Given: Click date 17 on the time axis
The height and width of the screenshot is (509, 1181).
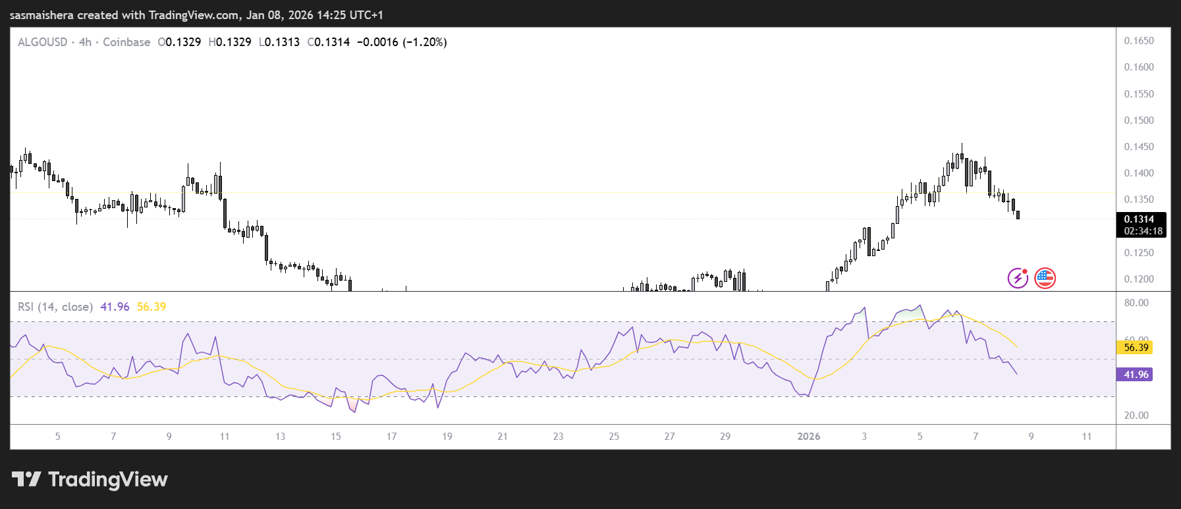Looking at the screenshot, I should pyautogui.click(x=391, y=437).
